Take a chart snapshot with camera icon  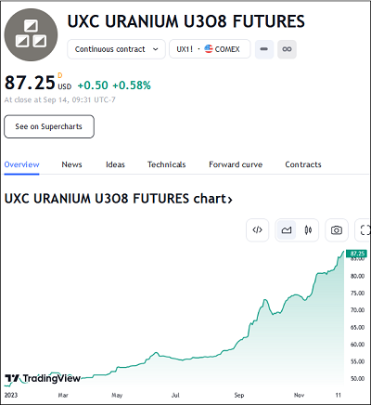click(x=337, y=230)
